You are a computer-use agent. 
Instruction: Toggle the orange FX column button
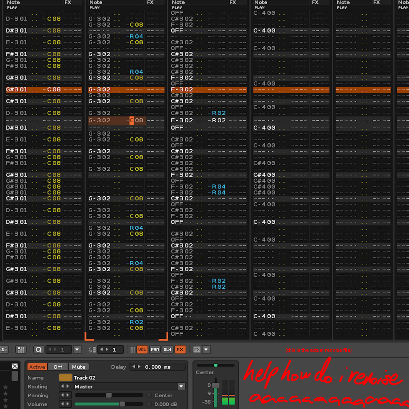[x=180, y=349]
